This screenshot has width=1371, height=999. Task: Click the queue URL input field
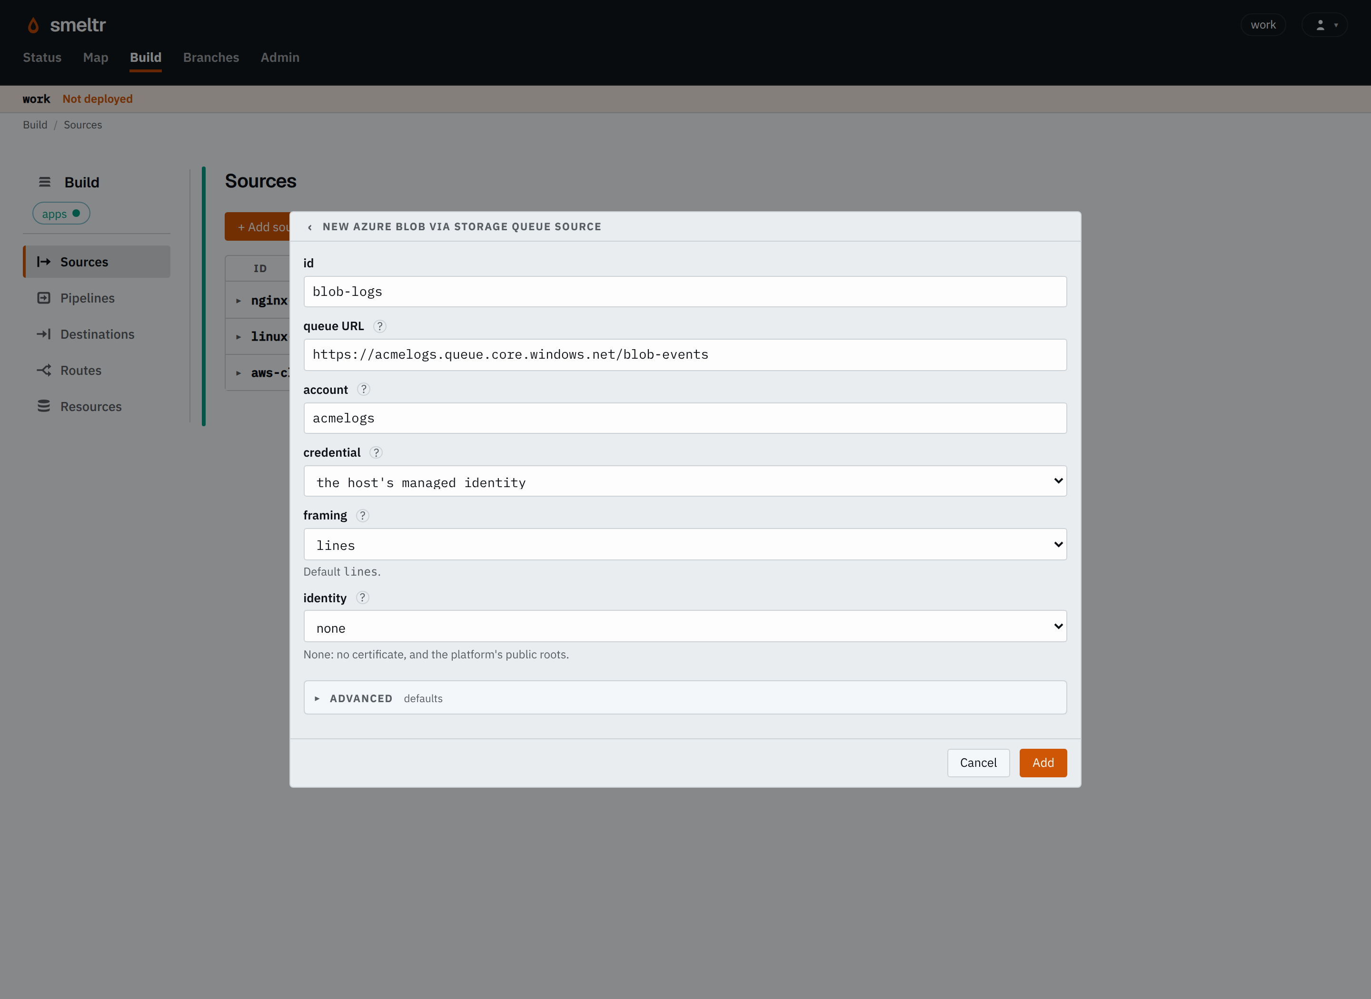click(685, 355)
